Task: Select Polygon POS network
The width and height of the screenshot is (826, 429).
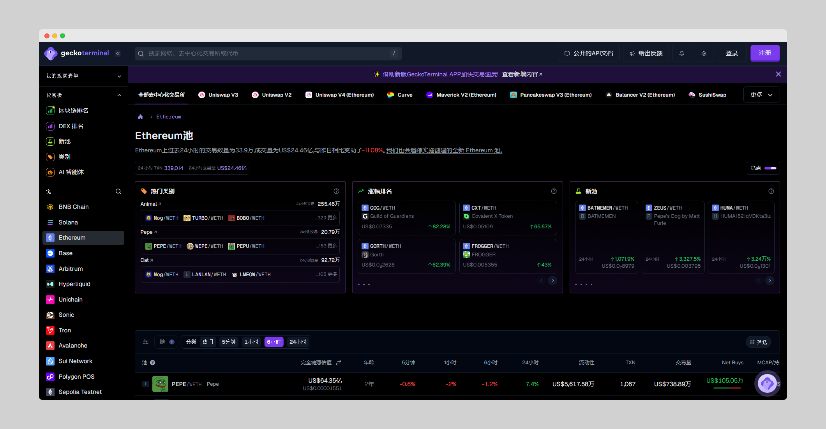Action: click(x=83, y=377)
